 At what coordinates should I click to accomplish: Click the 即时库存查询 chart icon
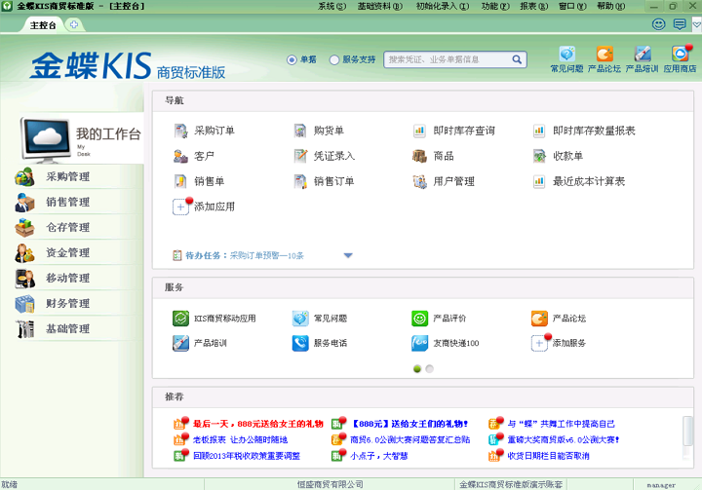[419, 131]
